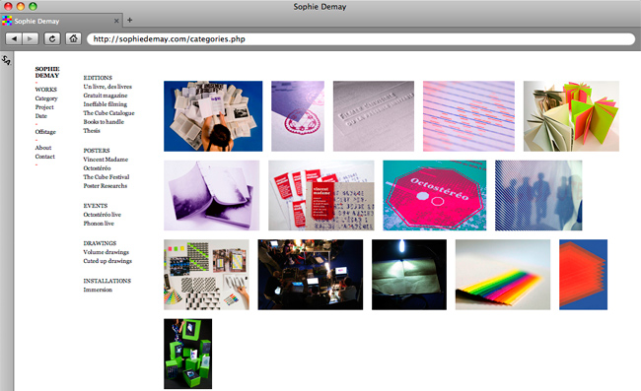Screen dimensions: 641x391
Task: Reload the page with the refresh button
Action: click(52, 38)
